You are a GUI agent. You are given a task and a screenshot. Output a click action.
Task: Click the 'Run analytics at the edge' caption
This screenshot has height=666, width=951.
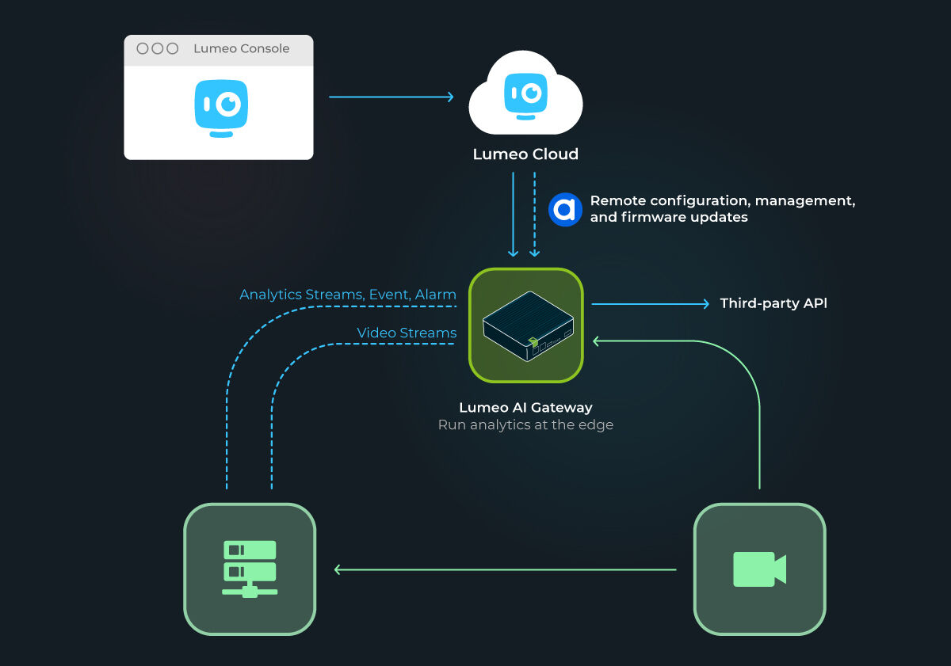(525, 425)
